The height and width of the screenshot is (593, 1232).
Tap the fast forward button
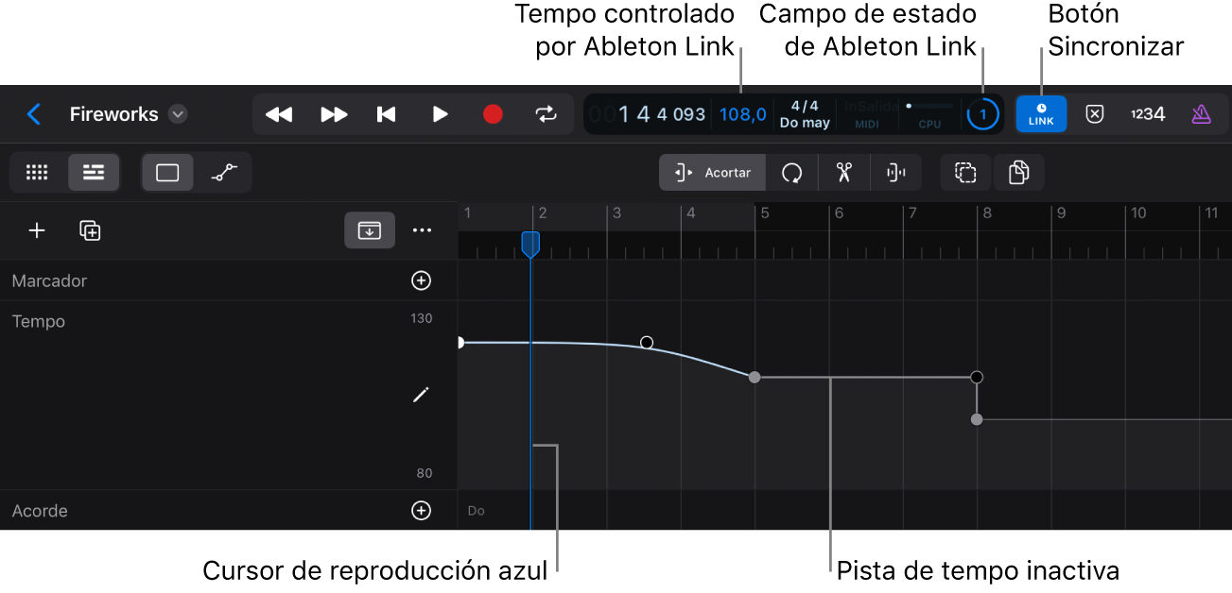pos(334,114)
